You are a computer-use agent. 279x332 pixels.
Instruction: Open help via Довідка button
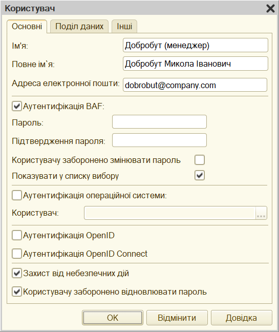coord(241,318)
